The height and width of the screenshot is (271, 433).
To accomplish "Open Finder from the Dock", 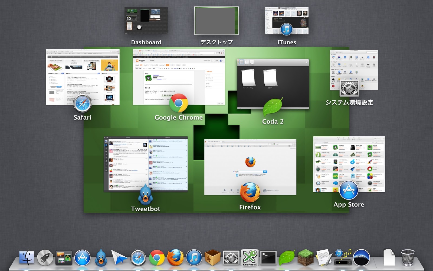I will [27, 257].
